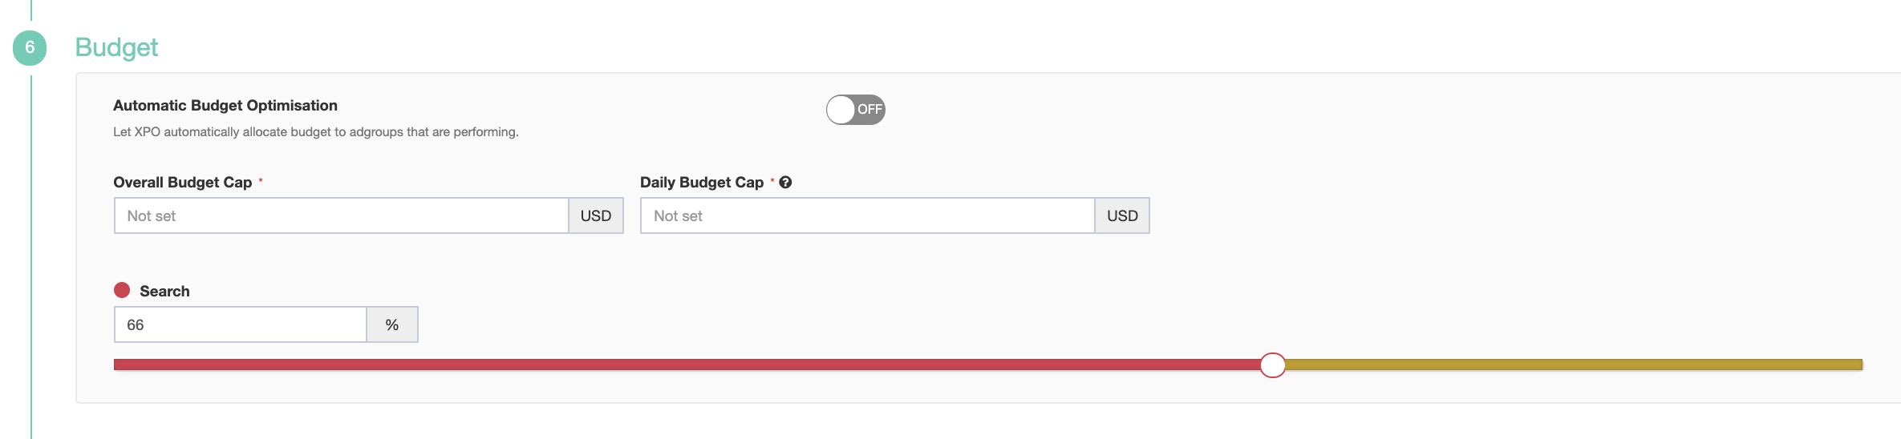The width and height of the screenshot is (1901, 439).
Task: Select the Search percentage field showing 66
Action: tap(241, 325)
